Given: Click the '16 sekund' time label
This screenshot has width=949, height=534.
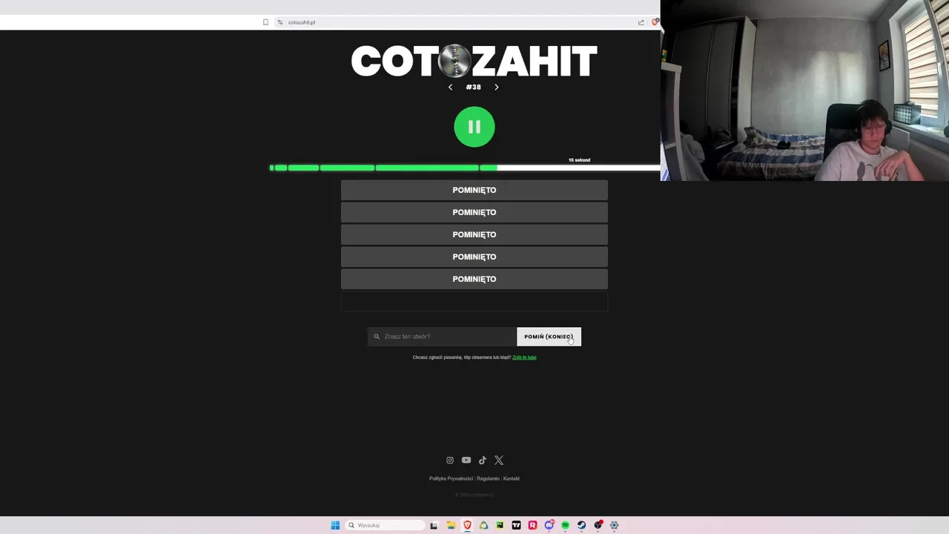Looking at the screenshot, I should tap(579, 160).
